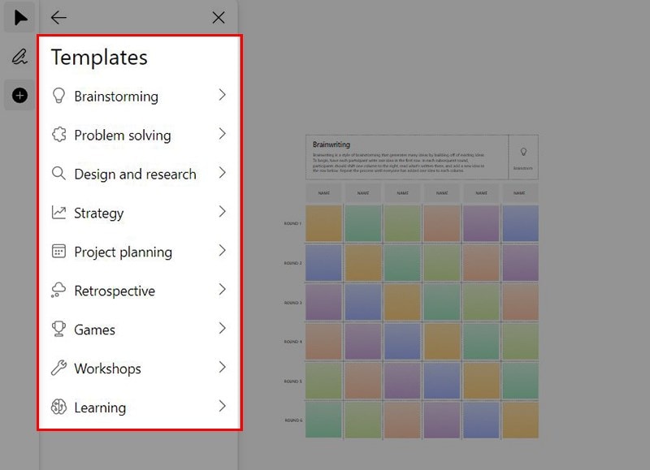
Task: Expand the Learning category chevron
Action: 221,407
